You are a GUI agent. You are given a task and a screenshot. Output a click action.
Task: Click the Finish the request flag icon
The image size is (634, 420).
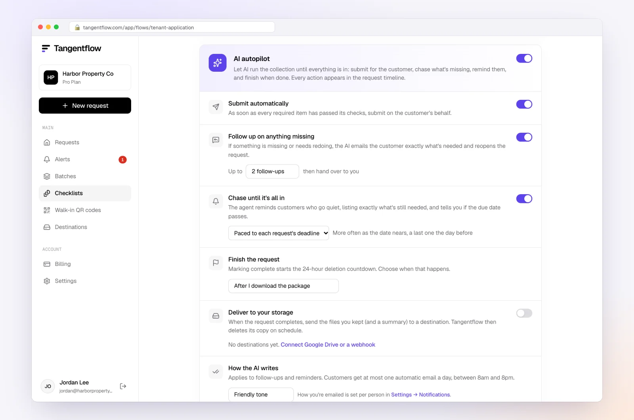tap(216, 263)
